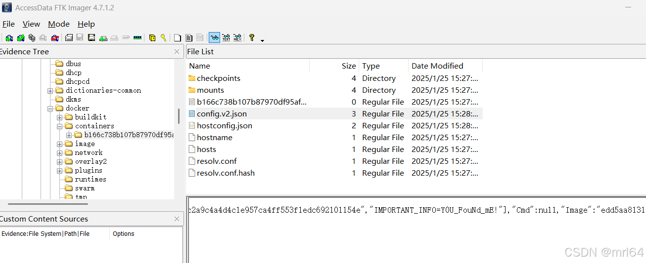Toggle automatic file viewer glasses icon
This screenshot has height=263, width=646.
coord(214,38)
